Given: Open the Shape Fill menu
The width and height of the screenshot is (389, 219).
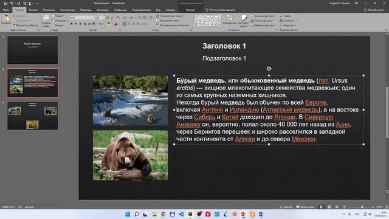Looking at the screenshot, I should click(263, 16).
